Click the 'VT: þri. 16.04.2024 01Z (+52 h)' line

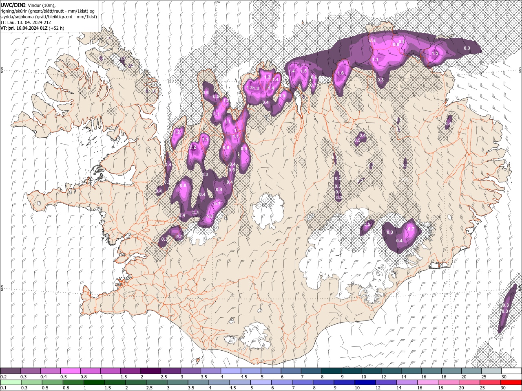pos(32,28)
